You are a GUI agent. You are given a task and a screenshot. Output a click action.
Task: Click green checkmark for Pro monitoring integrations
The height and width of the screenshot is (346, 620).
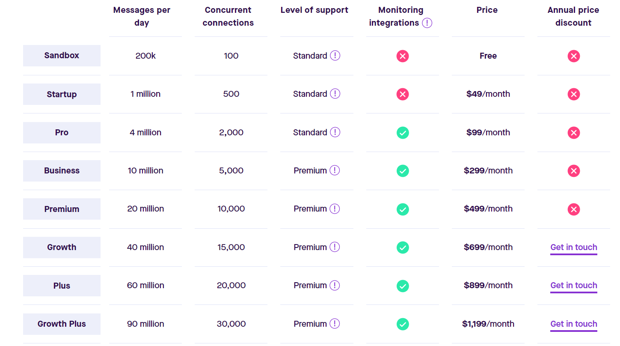coord(403,133)
